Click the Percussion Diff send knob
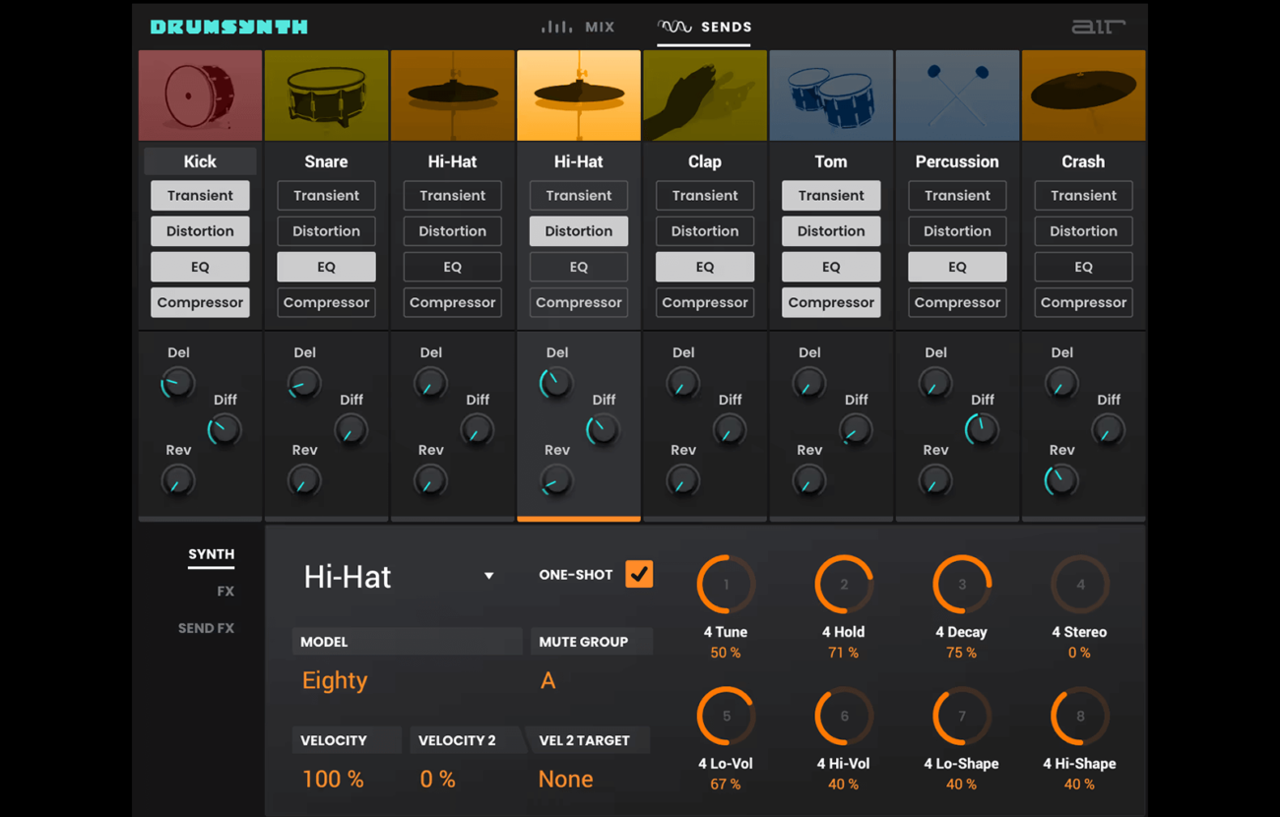This screenshot has width=1280, height=817. point(982,430)
